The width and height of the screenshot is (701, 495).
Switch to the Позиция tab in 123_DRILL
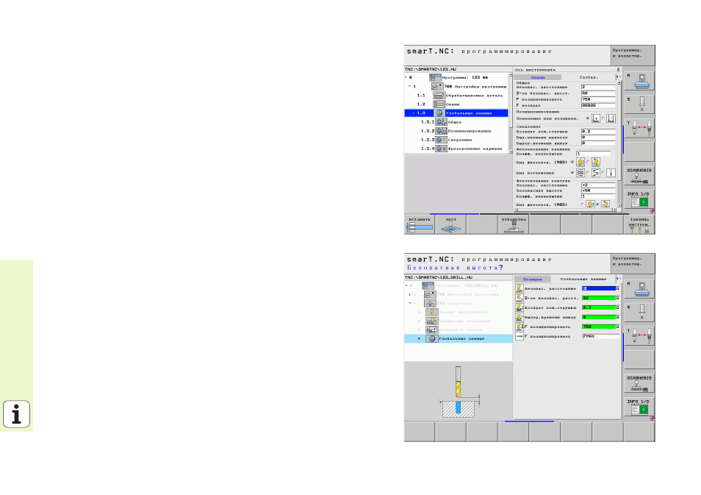point(532,279)
